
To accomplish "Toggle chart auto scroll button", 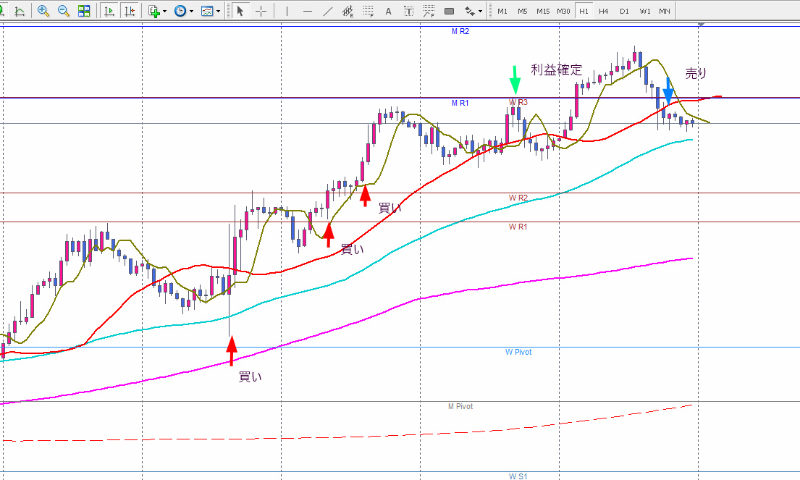I will click(109, 11).
